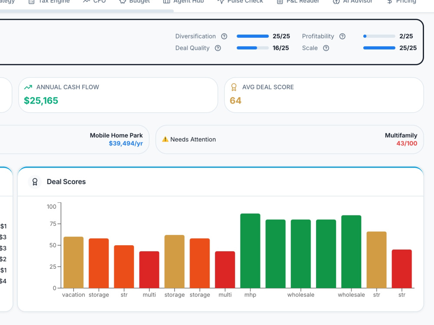Viewport: 434px width, 325px height.
Task: Switch to the P&L Reader tab
Action: click(x=298, y=1)
